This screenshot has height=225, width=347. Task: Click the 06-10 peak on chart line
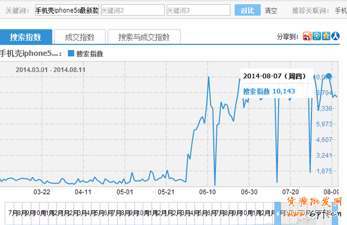coord(209,77)
